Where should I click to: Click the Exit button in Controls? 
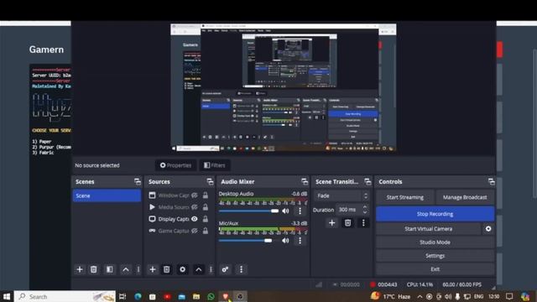pos(435,269)
